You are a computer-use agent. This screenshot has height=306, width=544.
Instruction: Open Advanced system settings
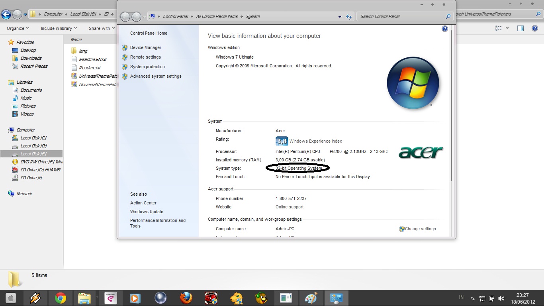156,76
